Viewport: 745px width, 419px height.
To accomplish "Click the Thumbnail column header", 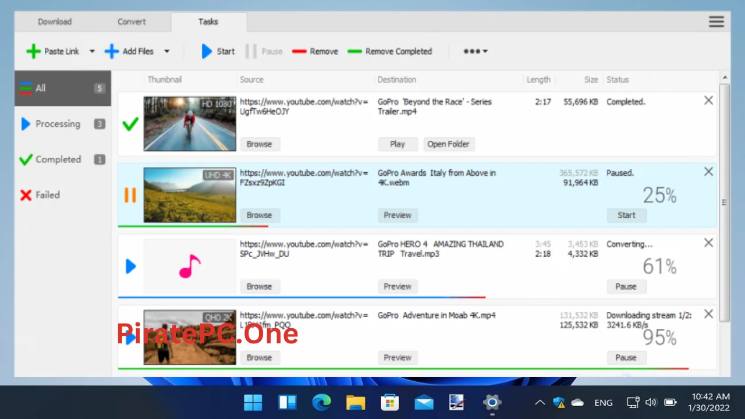I will (x=165, y=80).
